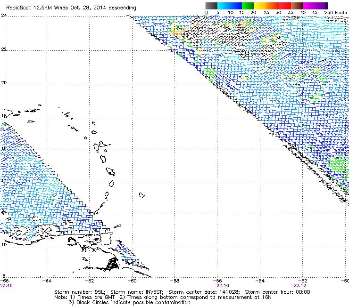This screenshot has width=349, height=306.
Task: Pick the green 15-20 knots legend segment
Action: tap(248, 6)
